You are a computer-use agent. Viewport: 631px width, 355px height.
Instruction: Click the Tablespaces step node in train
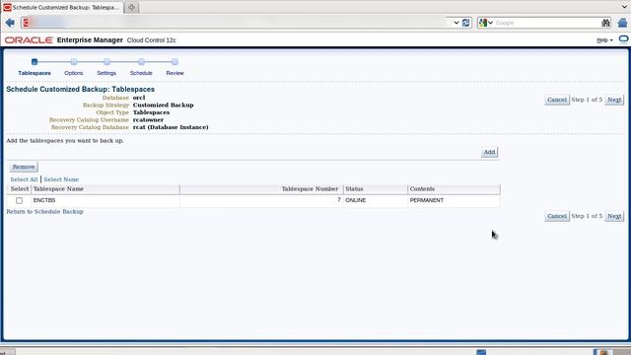tap(35, 62)
